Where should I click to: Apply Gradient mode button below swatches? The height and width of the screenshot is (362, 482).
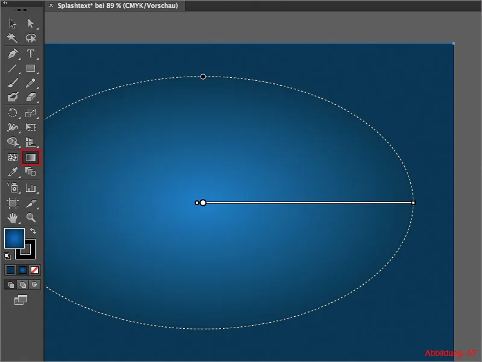pos(22,270)
